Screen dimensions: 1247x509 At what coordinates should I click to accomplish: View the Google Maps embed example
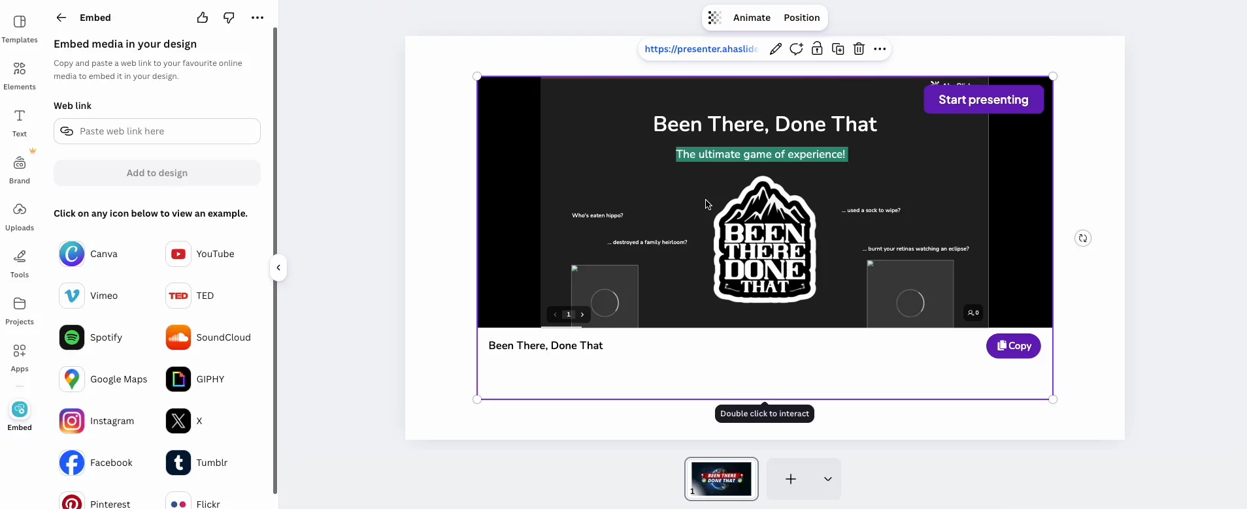pos(103,379)
